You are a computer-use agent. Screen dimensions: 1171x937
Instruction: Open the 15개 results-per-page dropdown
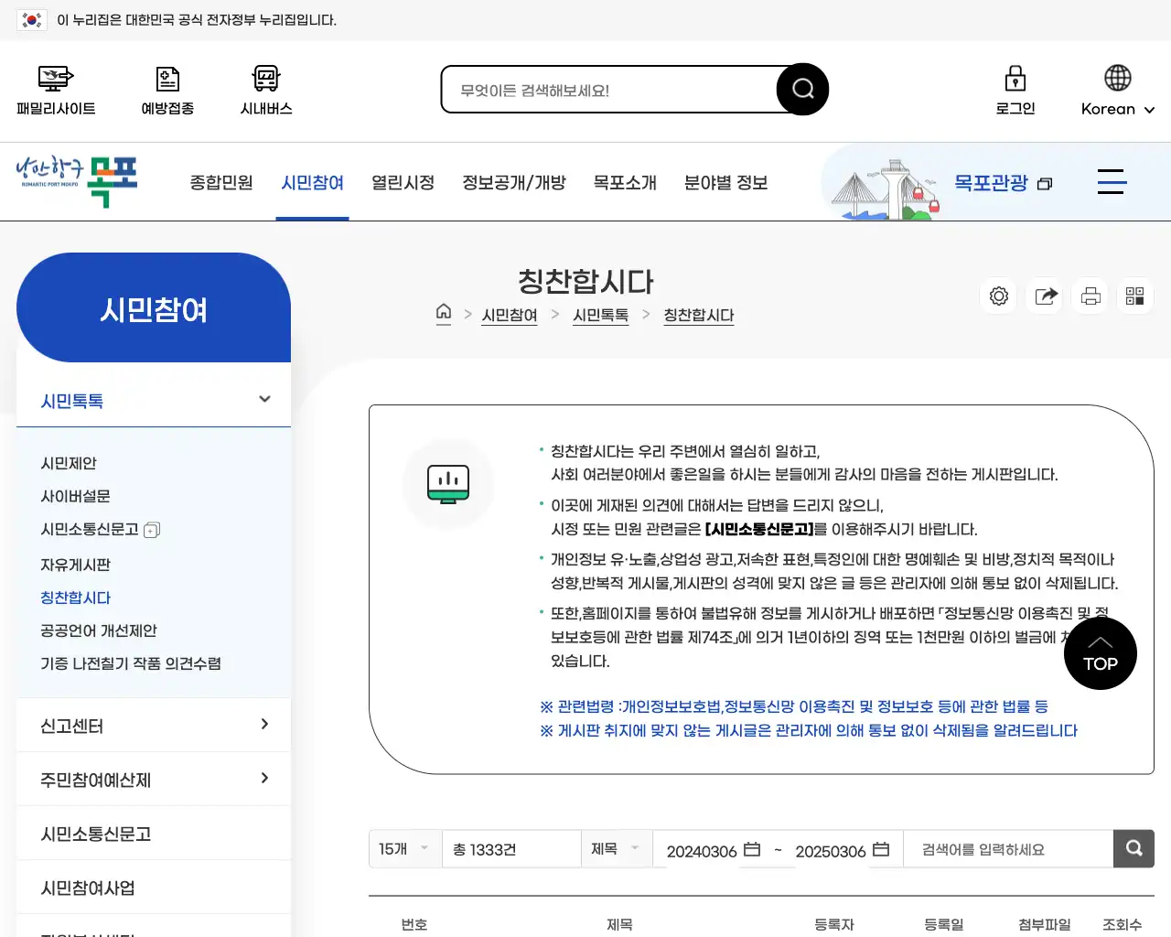(403, 848)
